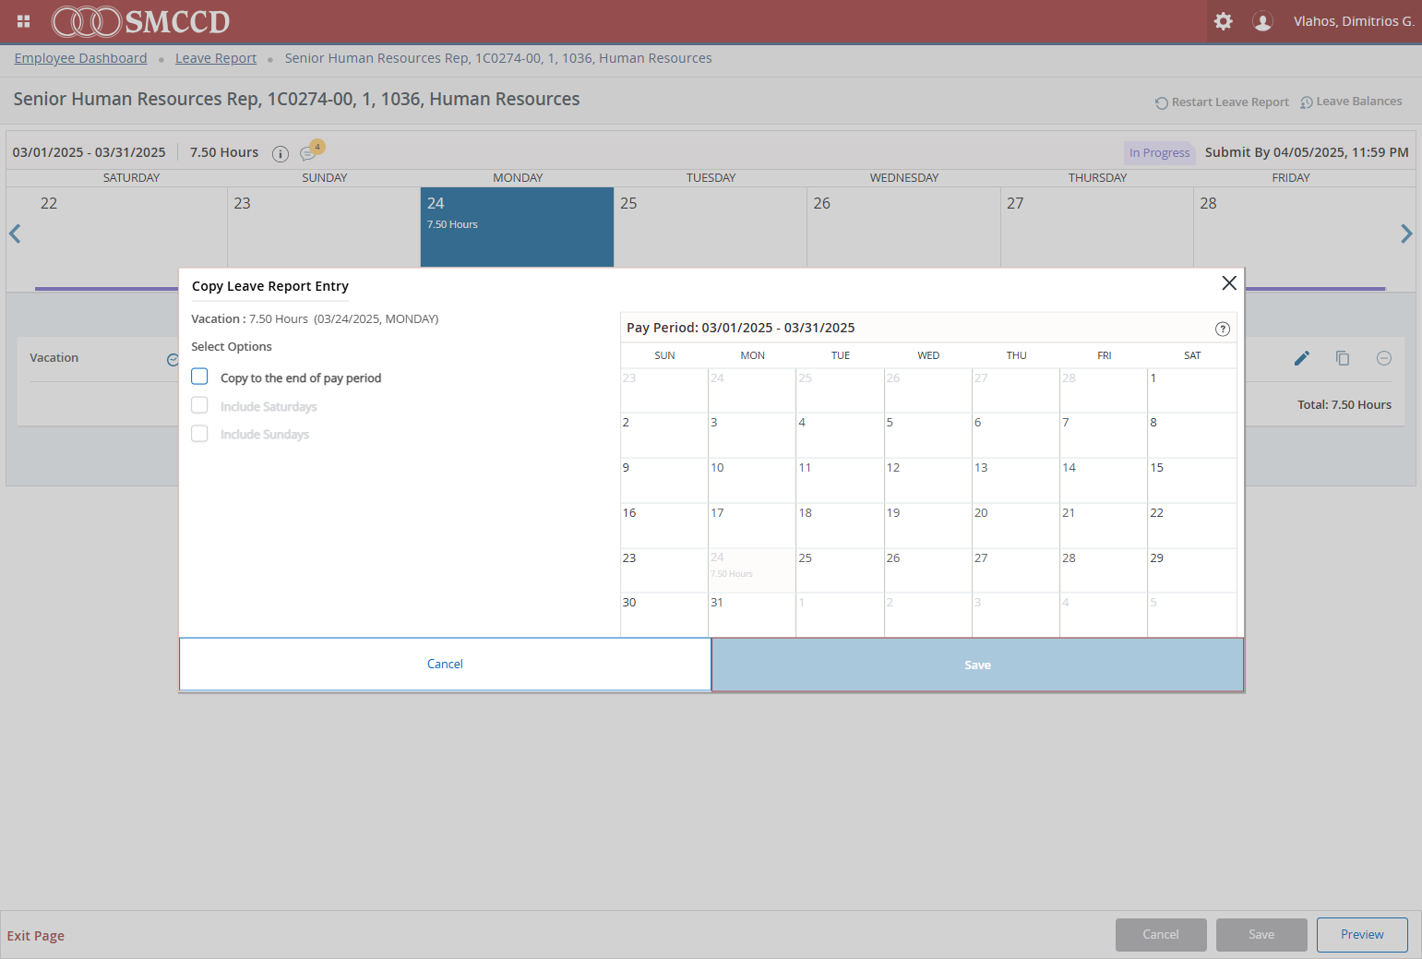
Task: Click the leave report info icon
Action: pos(281,154)
